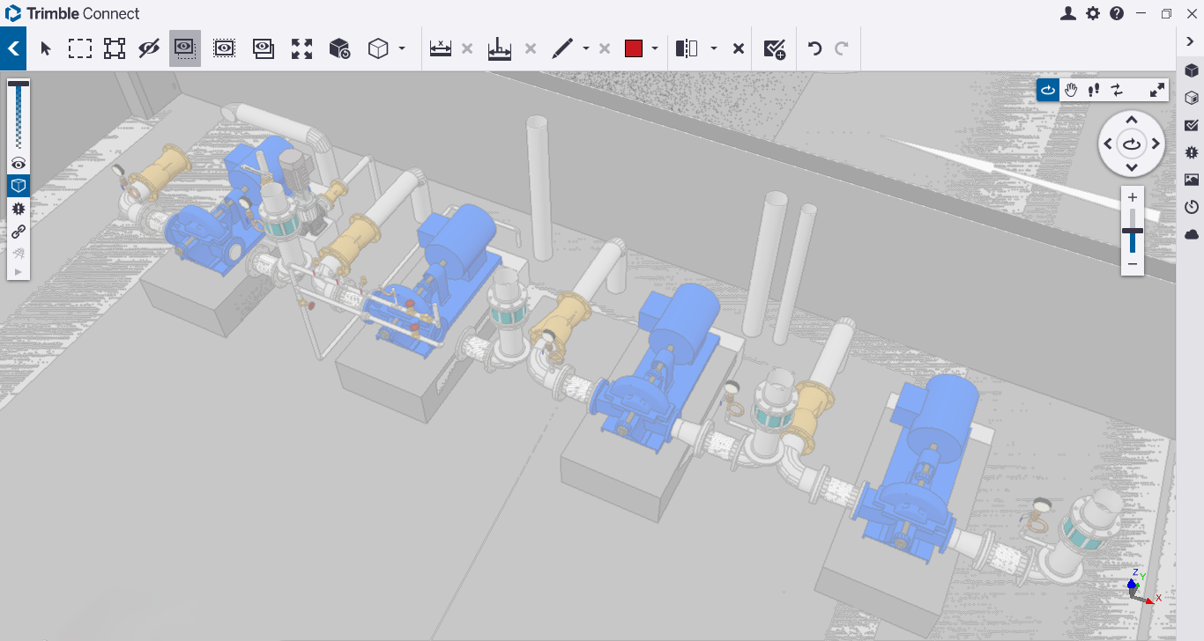Toggle the eye visibility in left palette
Screen dimensions: 1204x641
pyautogui.click(x=19, y=164)
